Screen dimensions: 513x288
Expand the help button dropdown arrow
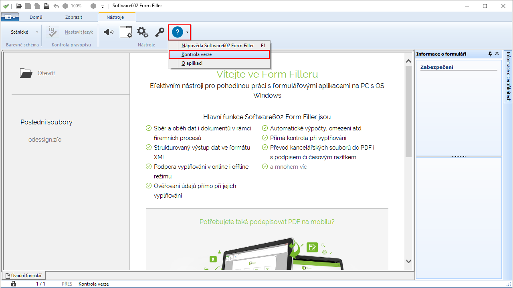tap(188, 32)
